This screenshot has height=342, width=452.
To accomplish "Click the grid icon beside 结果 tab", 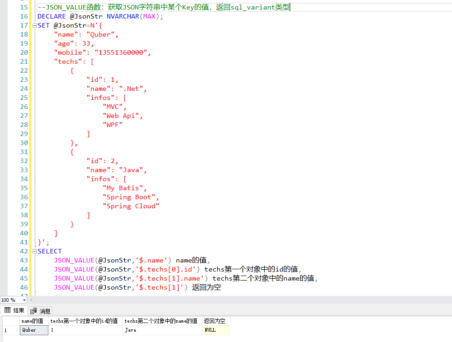I will pos(7,310).
